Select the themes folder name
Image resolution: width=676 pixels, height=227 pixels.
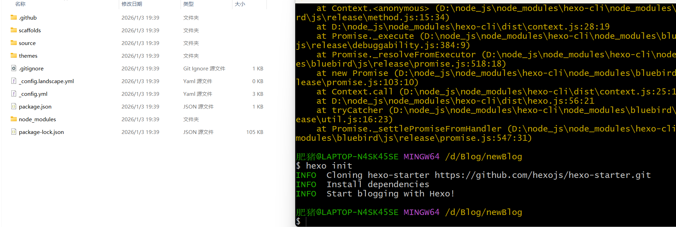pos(28,56)
